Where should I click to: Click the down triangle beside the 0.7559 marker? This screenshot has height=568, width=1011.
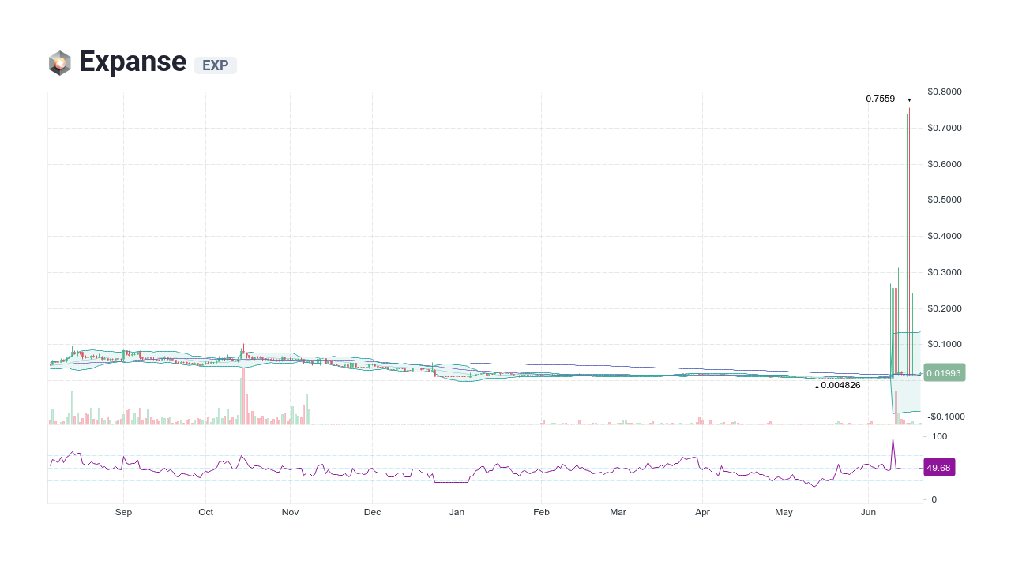[x=909, y=99]
